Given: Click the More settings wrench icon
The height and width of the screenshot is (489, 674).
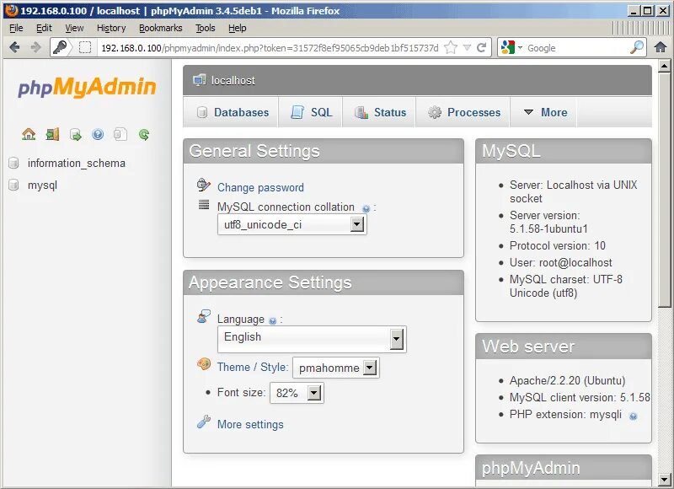Looking at the screenshot, I should [x=204, y=422].
